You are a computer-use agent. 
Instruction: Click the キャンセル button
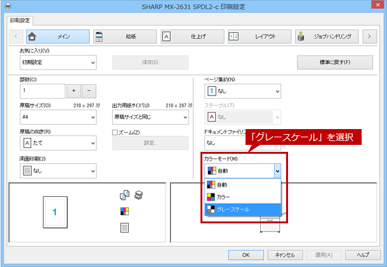pos(285,255)
